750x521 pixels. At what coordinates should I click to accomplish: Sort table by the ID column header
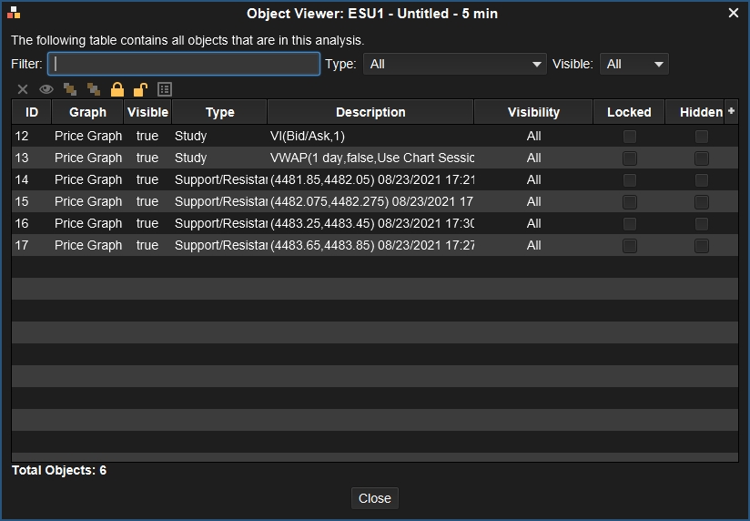[32, 112]
